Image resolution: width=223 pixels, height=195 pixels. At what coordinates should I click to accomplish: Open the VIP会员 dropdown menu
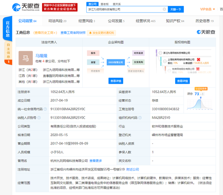[208, 9]
